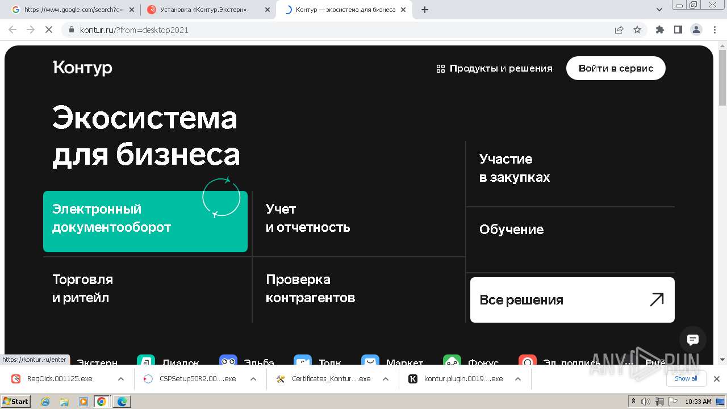Stop loading the page
Screen dimensions: 727x409
[49, 30]
